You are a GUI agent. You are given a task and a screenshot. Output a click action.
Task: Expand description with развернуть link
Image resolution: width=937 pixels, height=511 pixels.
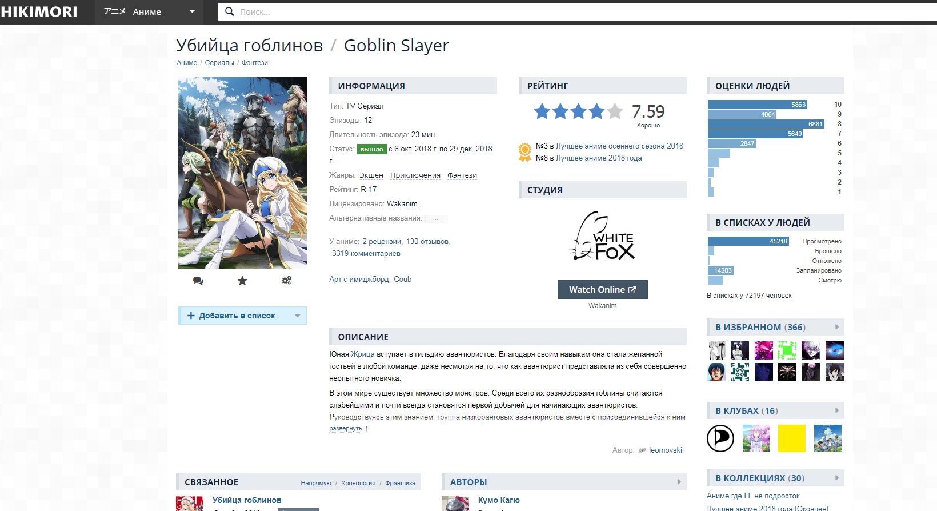point(346,428)
